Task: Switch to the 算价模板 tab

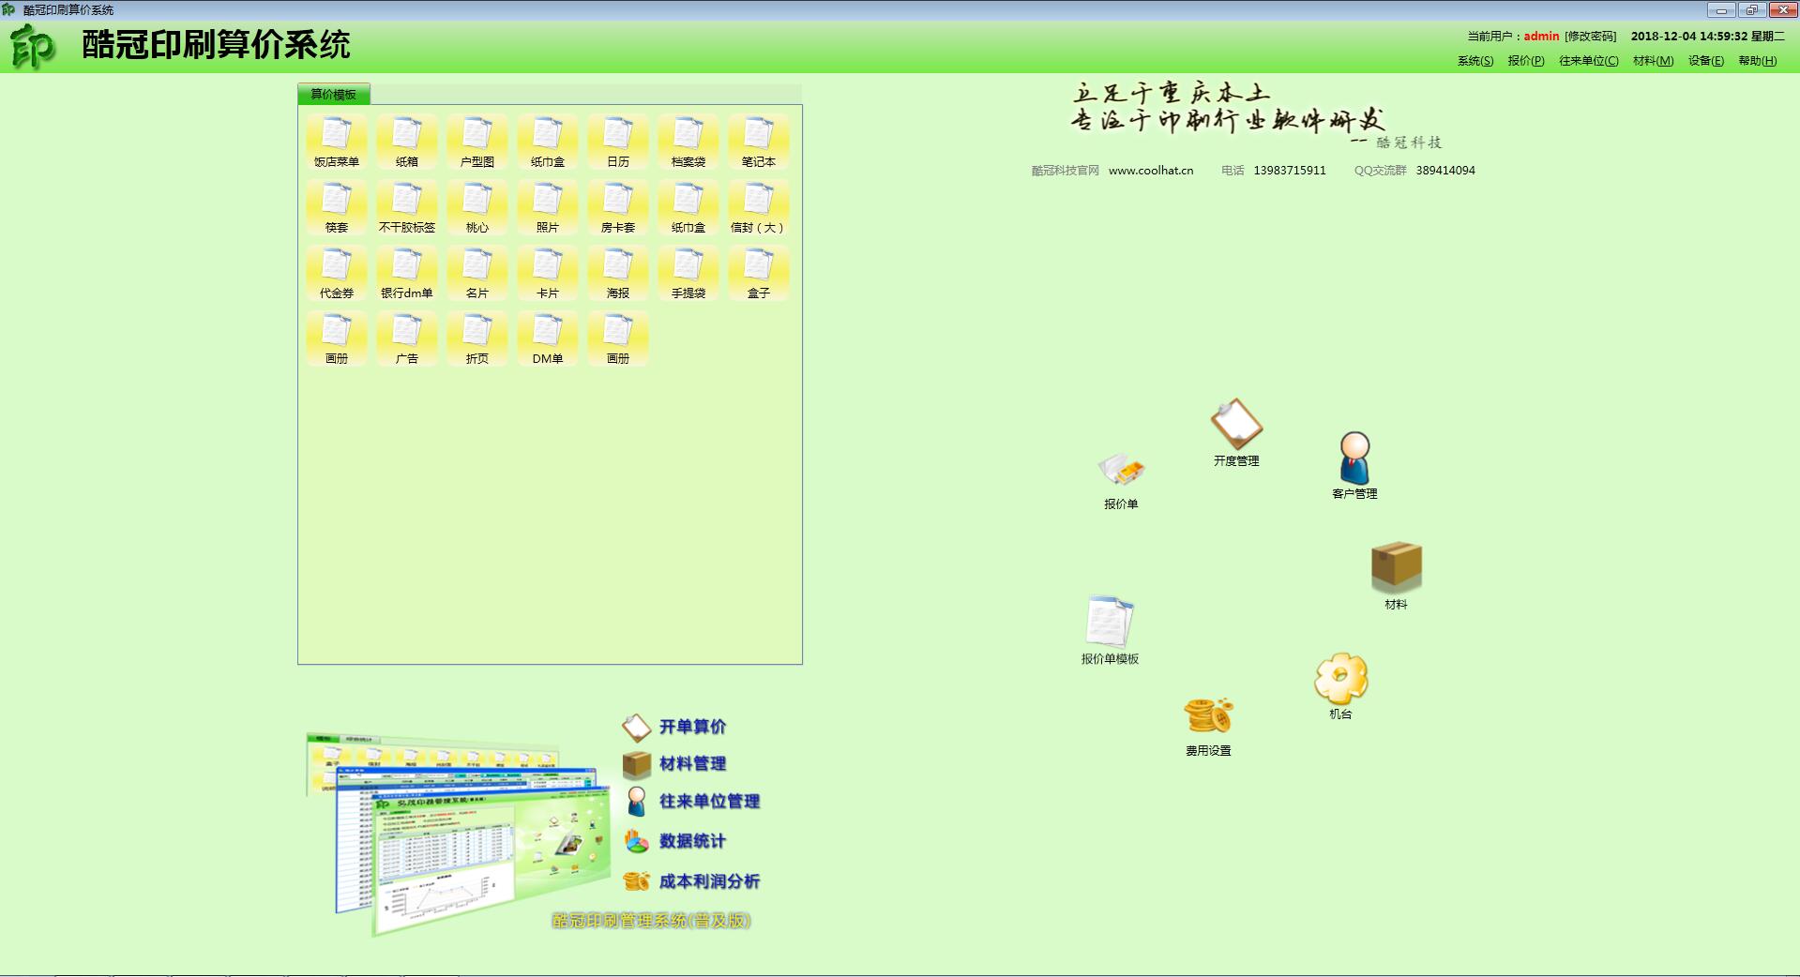Action: 334,94
